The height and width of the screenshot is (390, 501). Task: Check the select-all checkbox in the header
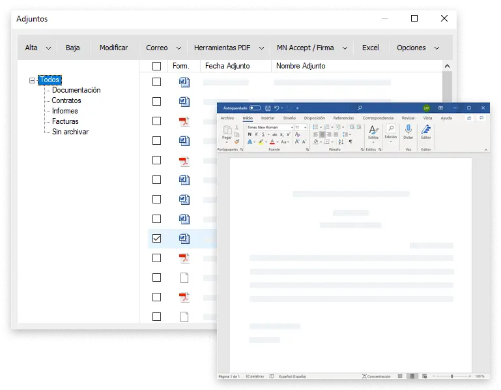click(x=156, y=66)
